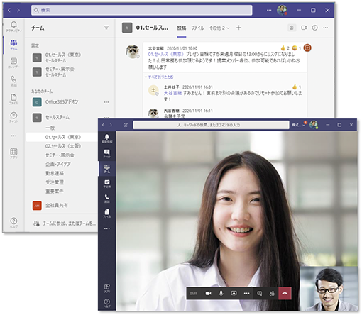Select the セールスチーム team

(57, 117)
